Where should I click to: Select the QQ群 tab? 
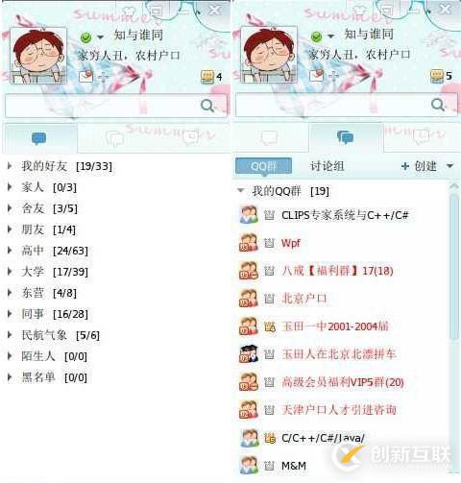point(263,166)
